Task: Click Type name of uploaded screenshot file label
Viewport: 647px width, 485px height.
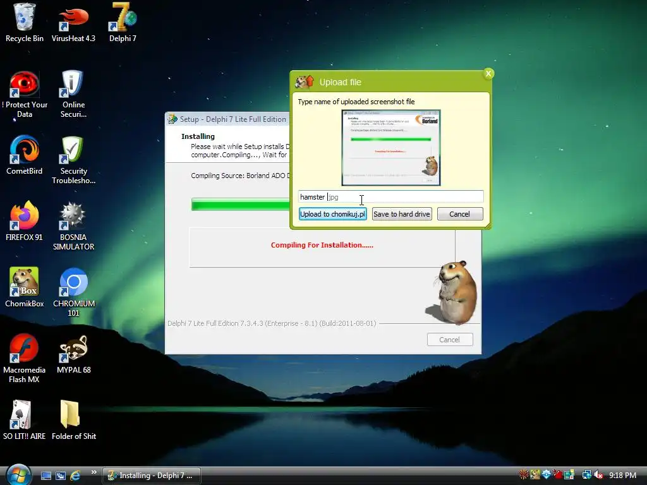Action: coord(356,102)
